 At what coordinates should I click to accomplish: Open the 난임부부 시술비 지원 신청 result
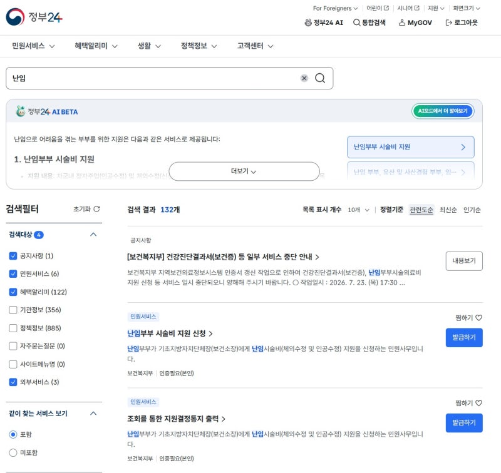click(x=170, y=333)
